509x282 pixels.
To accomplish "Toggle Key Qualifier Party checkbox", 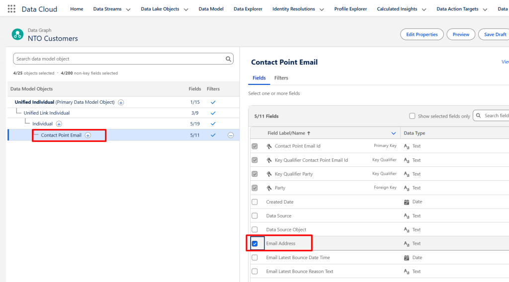I will (255, 174).
